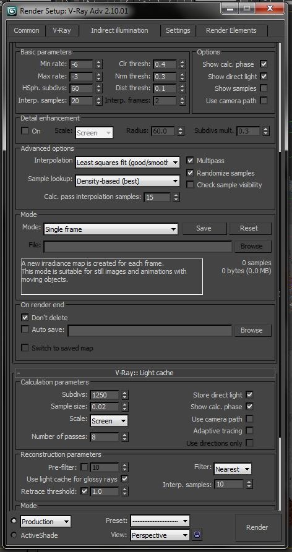The image size is (292, 552).
Task: Enable Switch to saved map
Action: click(25, 348)
